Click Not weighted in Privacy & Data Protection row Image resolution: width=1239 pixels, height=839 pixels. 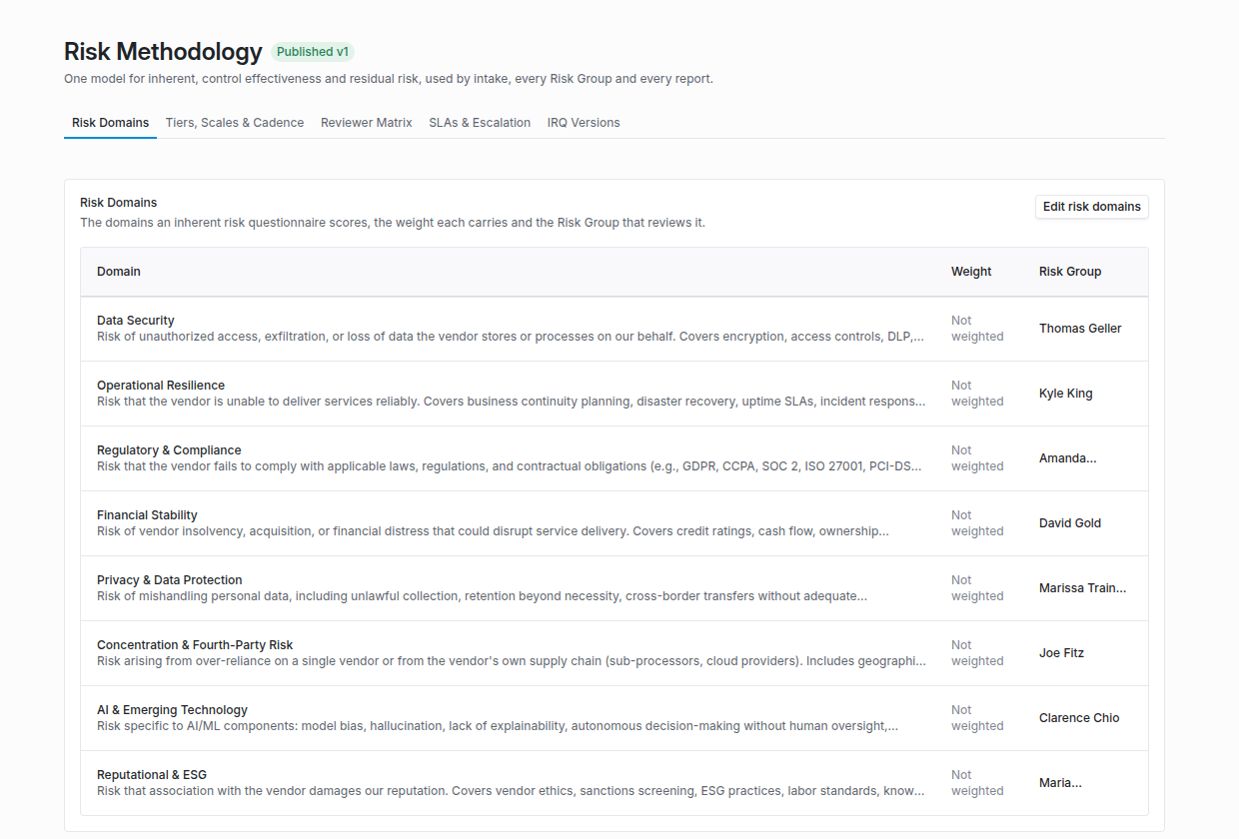pyautogui.click(x=977, y=588)
